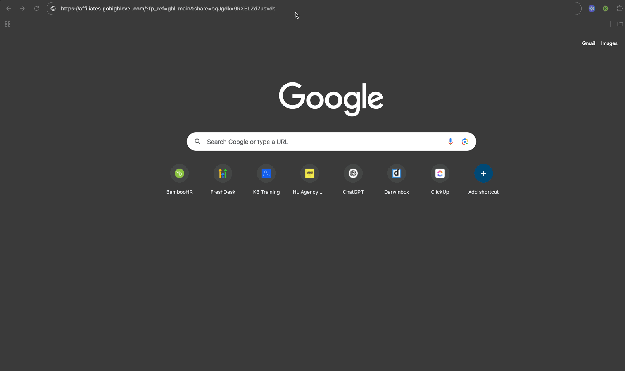This screenshot has height=371, width=625.
Task: Add a new shortcut
Action: click(x=483, y=173)
